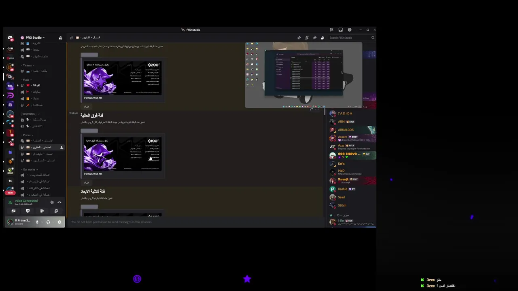Click the hashtag channel icon in header
518x291 pixels.
[x=71, y=38]
